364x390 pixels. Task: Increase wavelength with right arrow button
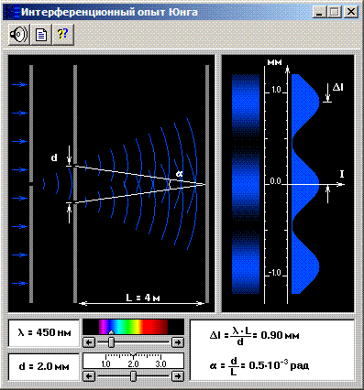(178, 342)
